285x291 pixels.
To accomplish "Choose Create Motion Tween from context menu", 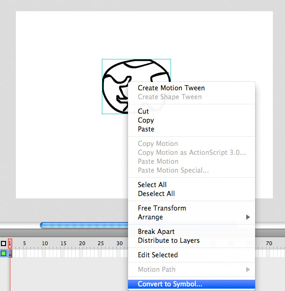I will (x=192, y=88).
